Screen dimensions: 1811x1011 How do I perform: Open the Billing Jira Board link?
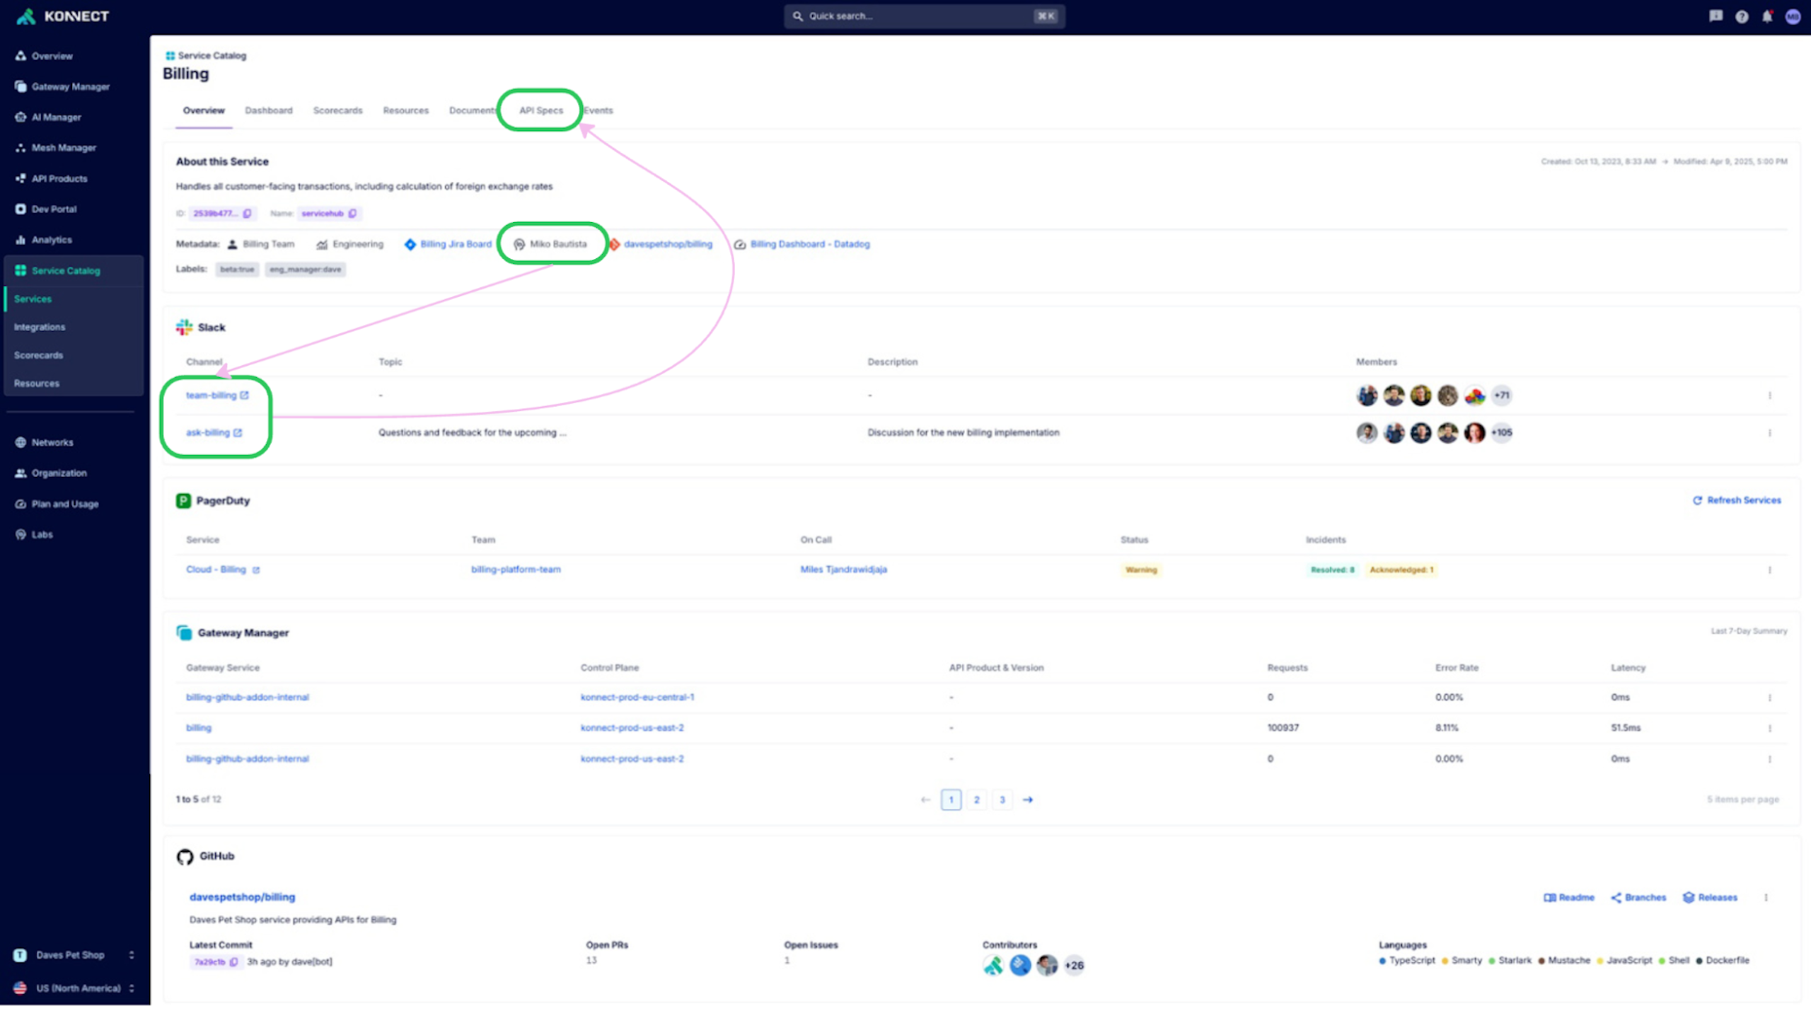click(455, 244)
